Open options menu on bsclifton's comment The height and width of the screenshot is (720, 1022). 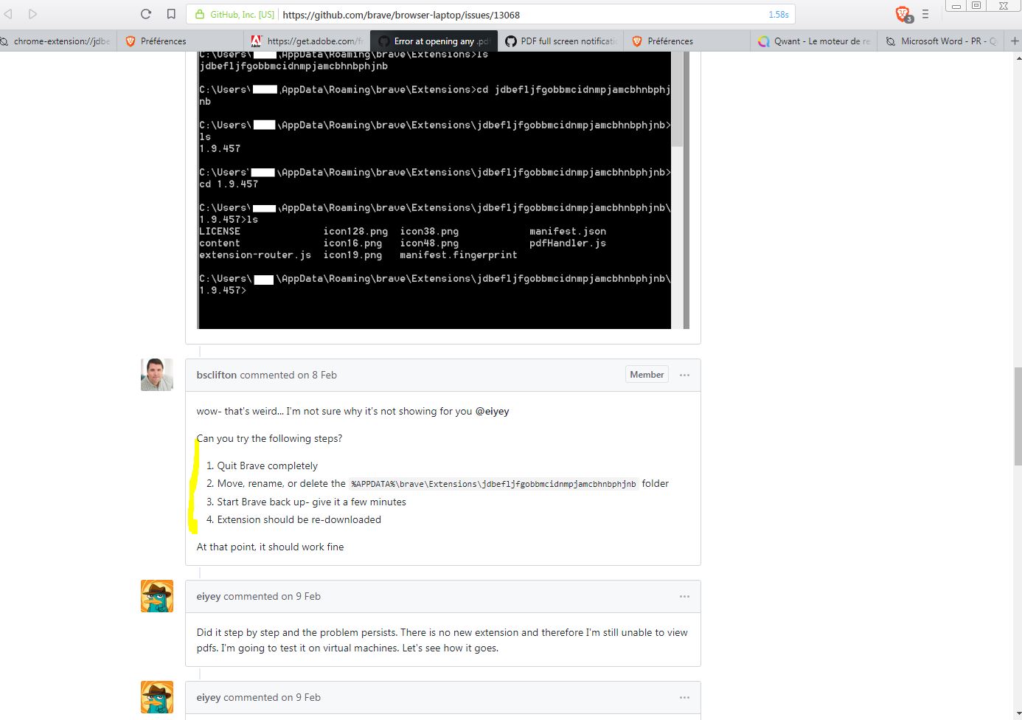tap(684, 375)
